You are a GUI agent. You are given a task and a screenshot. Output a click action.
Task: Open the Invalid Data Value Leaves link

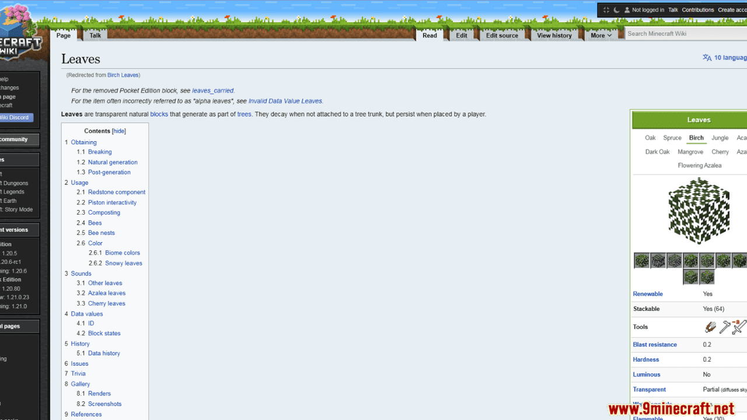pyautogui.click(x=285, y=101)
